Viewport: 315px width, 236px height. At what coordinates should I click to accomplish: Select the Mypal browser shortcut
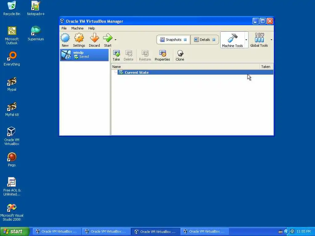[12, 84]
